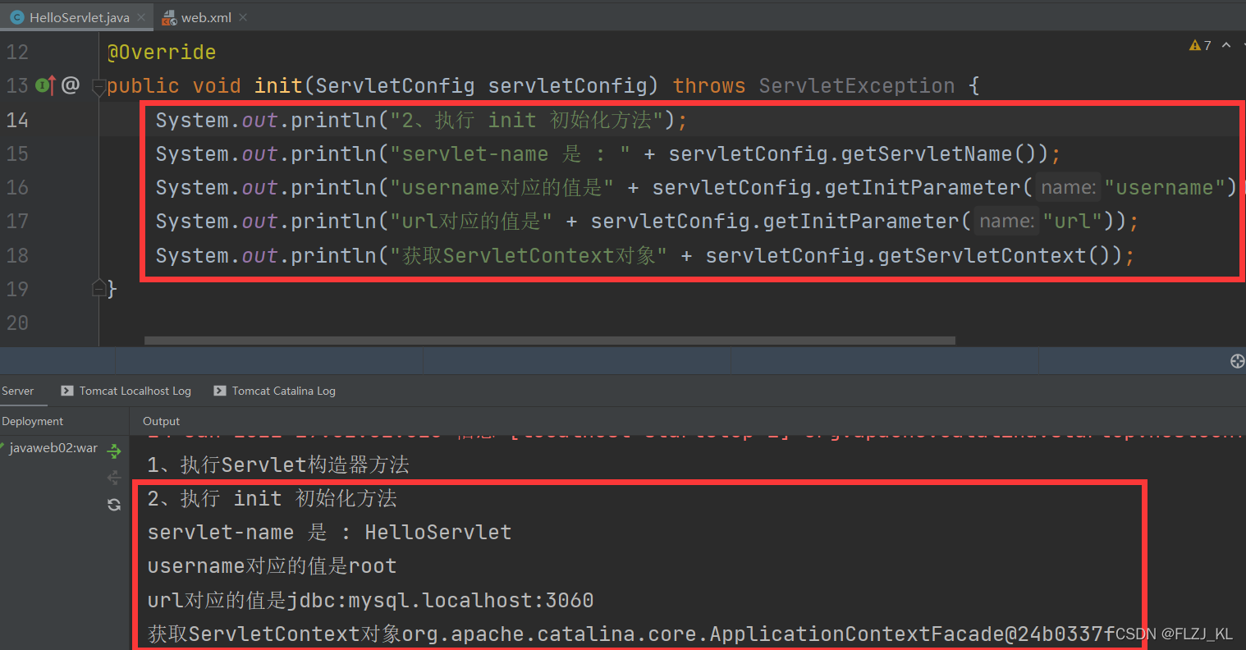Click the greyed undeploy arrow icon
The width and height of the screenshot is (1246, 650).
tap(114, 478)
